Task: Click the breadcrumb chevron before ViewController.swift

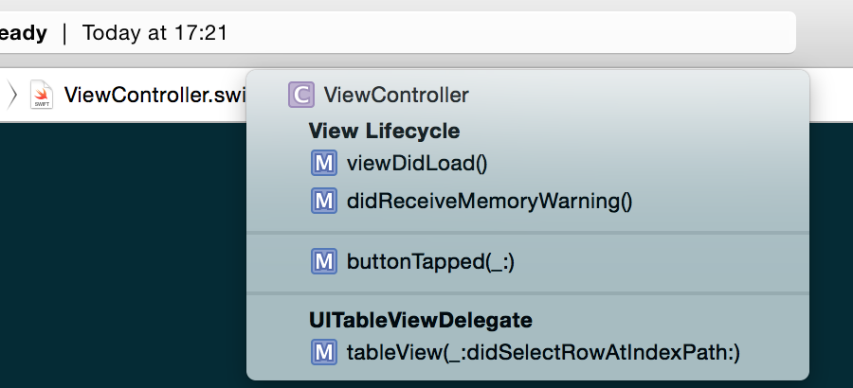Action: coord(12,95)
